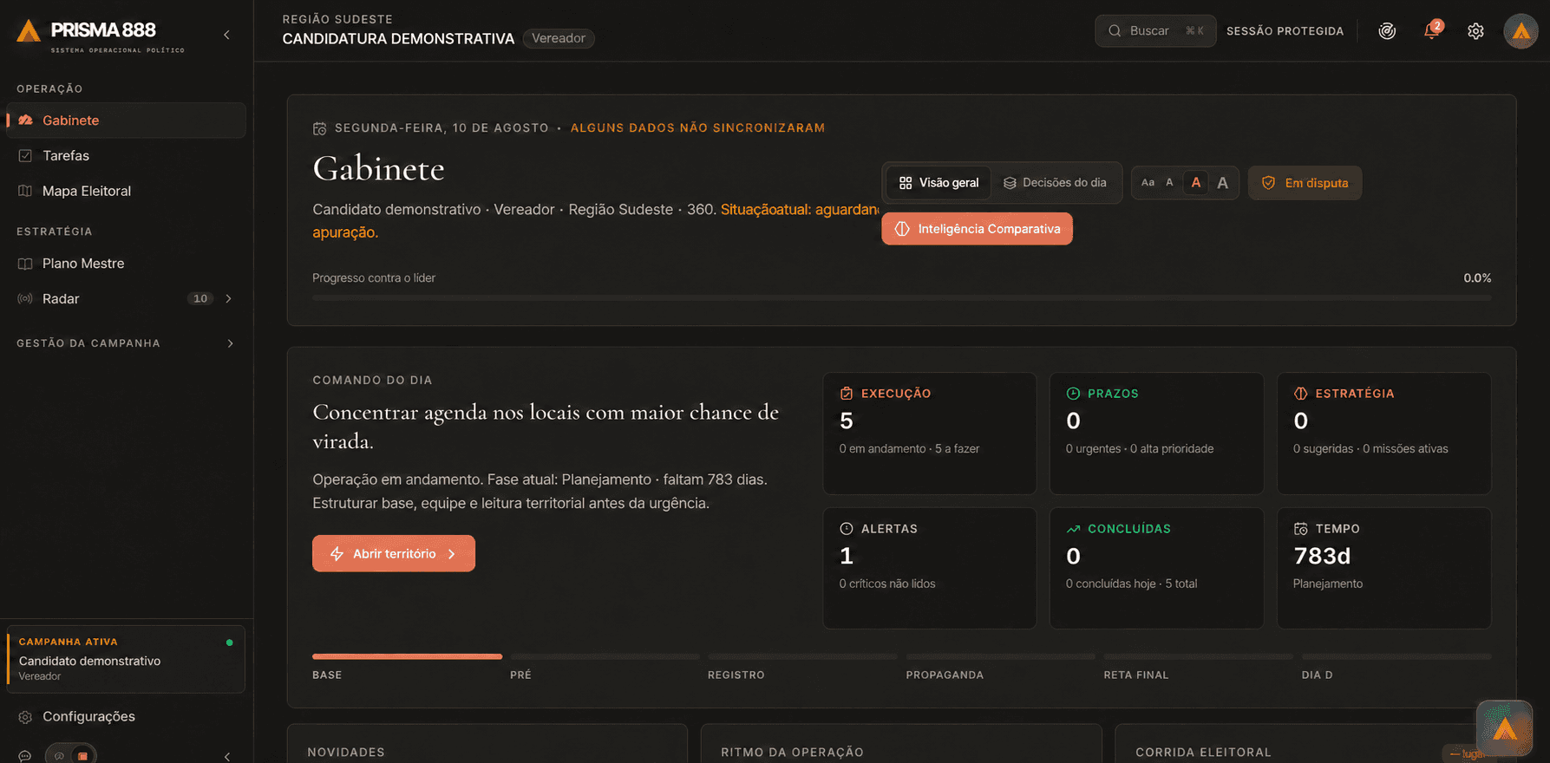Click the Base phase progress bar segment
Screen dimensions: 1550x763
coord(407,656)
